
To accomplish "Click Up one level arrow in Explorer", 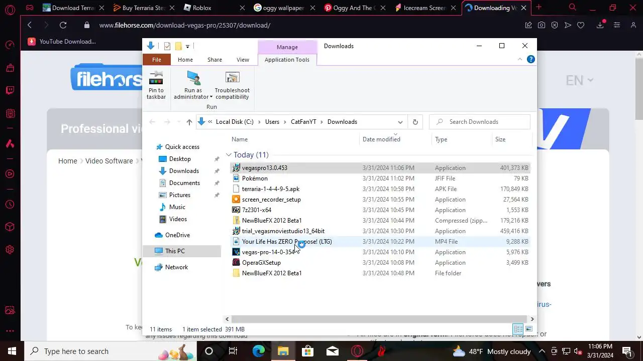I will pyautogui.click(x=189, y=122).
